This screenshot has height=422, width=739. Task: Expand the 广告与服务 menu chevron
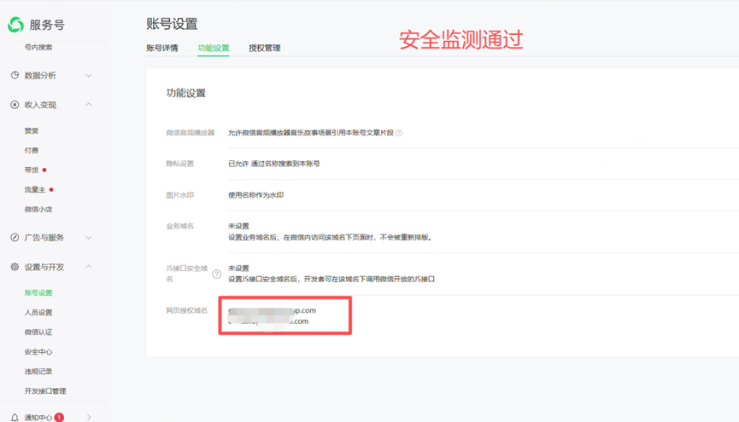pos(88,238)
